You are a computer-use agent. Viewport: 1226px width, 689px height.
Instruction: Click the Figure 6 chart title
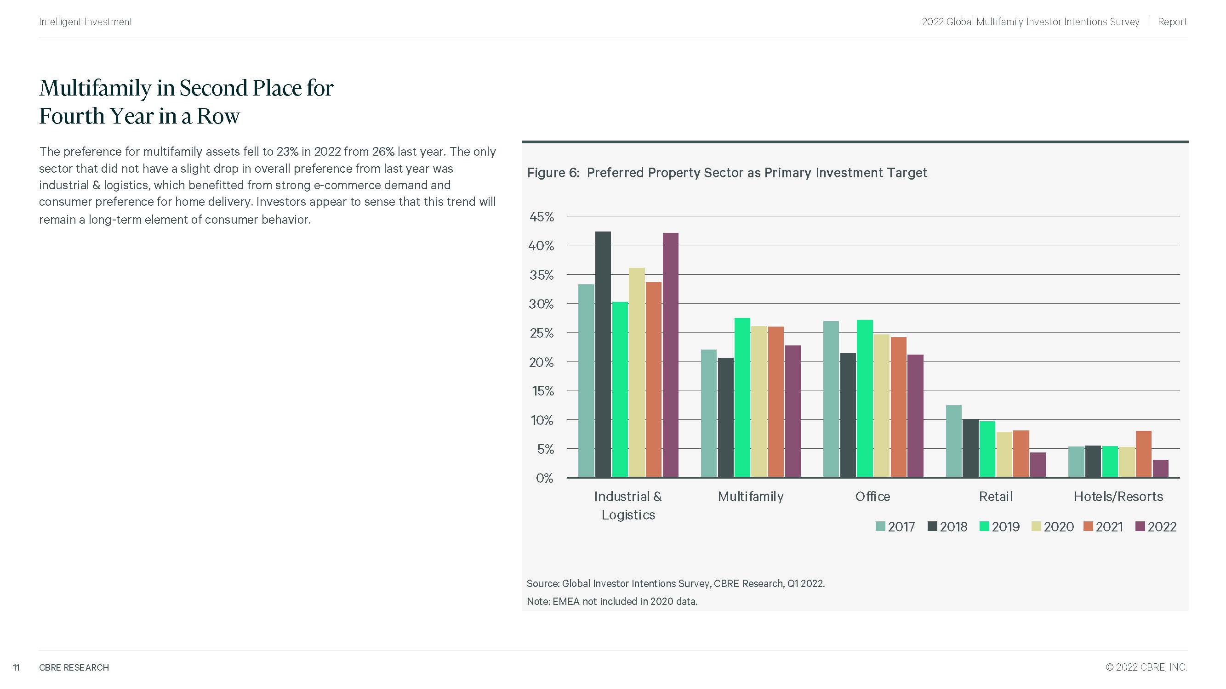pyautogui.click(x=727, y=173)
